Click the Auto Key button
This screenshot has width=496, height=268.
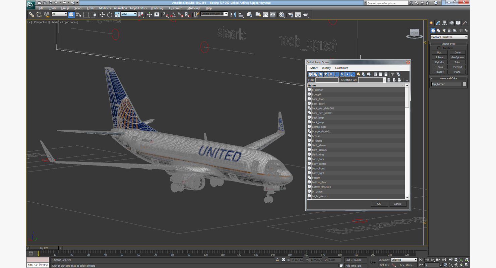point(384,260)
